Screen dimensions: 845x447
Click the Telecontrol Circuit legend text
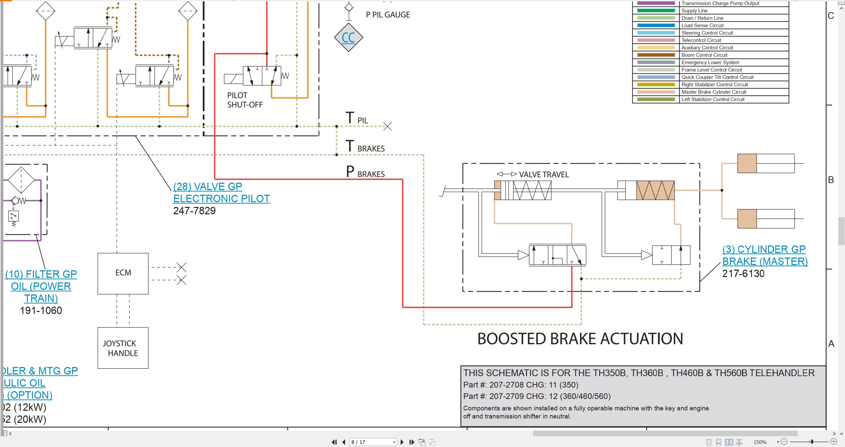701,40
